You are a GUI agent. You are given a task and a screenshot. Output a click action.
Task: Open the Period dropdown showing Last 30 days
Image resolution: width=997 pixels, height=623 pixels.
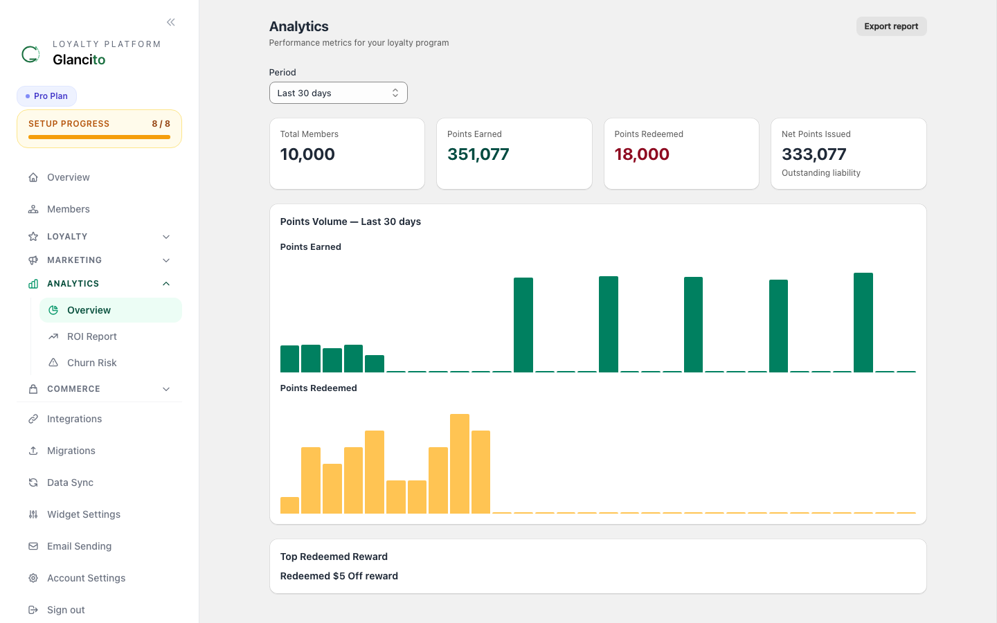point(338,93)
